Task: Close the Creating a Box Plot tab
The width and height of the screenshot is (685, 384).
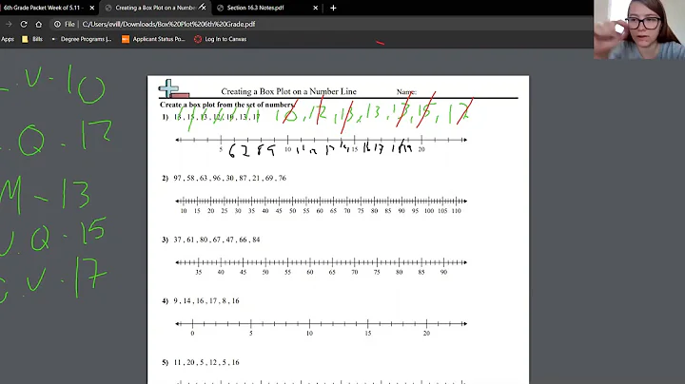Action: pos(203,8)
